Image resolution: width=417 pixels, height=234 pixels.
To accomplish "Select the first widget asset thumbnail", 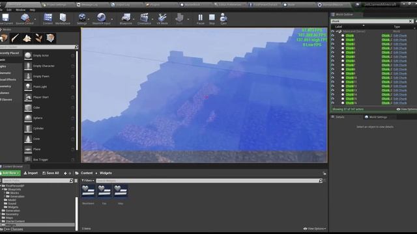I will (88, 191).
